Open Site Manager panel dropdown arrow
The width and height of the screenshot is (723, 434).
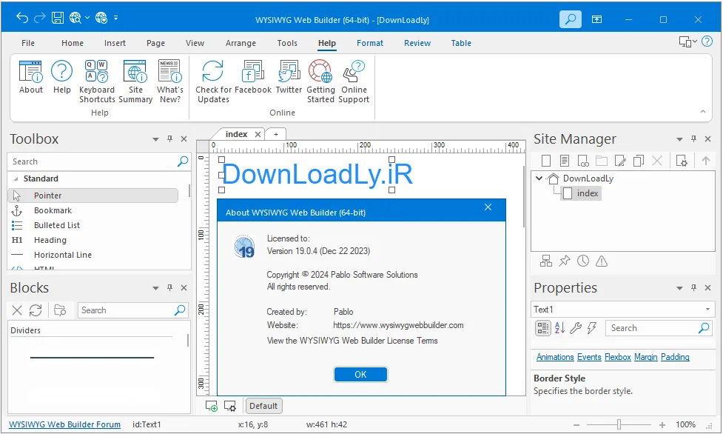click(679, 139)
